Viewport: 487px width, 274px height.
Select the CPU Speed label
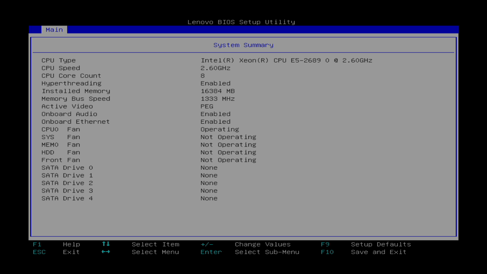coord(61,68)
